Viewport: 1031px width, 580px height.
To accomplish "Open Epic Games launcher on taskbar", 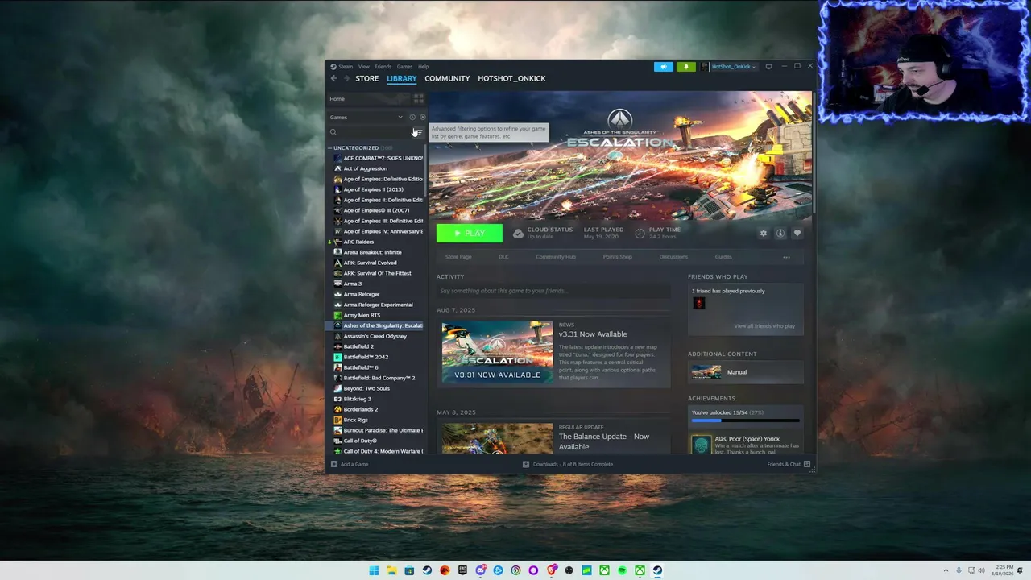I will pos(462,570).
